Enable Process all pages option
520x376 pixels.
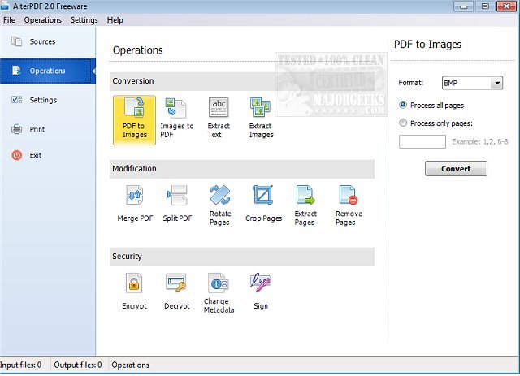tap(404, 105)
